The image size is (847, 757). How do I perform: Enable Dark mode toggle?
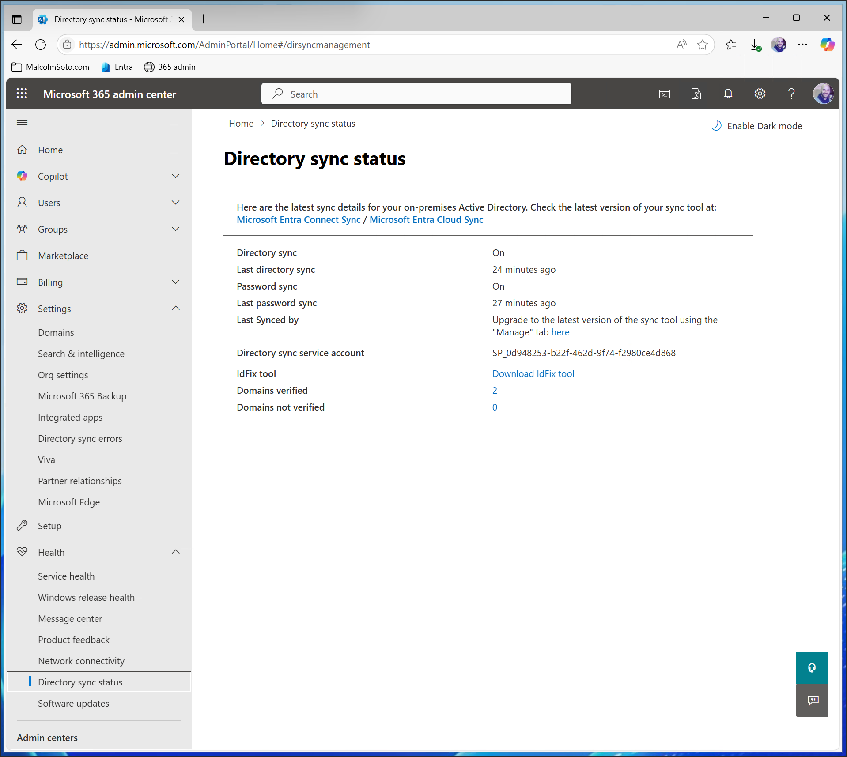[x=757, y=126]
